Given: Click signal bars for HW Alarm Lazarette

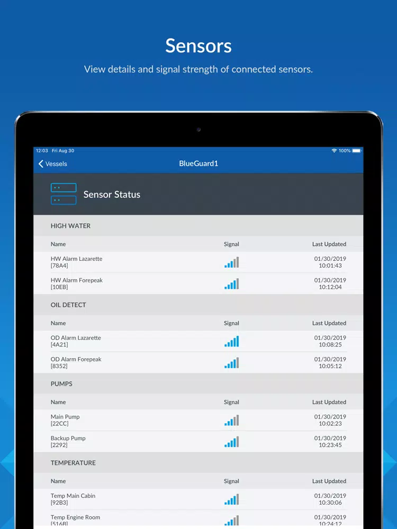Looking at the screenshot, I should point(232,262).
